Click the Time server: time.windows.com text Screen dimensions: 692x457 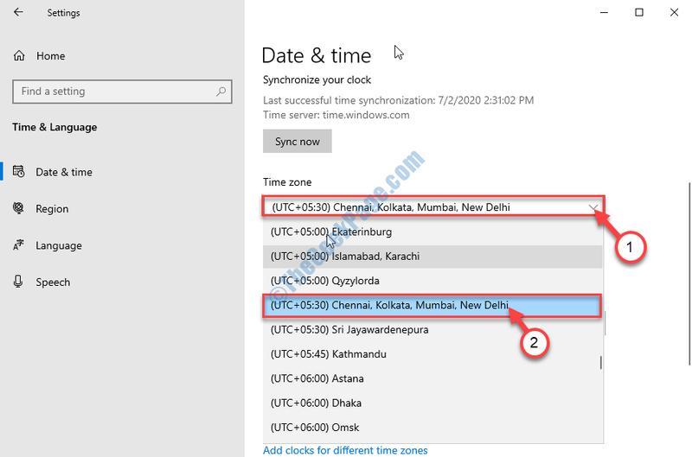coord(336,115)
